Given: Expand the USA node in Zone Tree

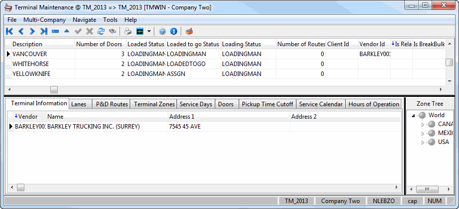Looking at the screenshot, I should (x=424, y=142).
